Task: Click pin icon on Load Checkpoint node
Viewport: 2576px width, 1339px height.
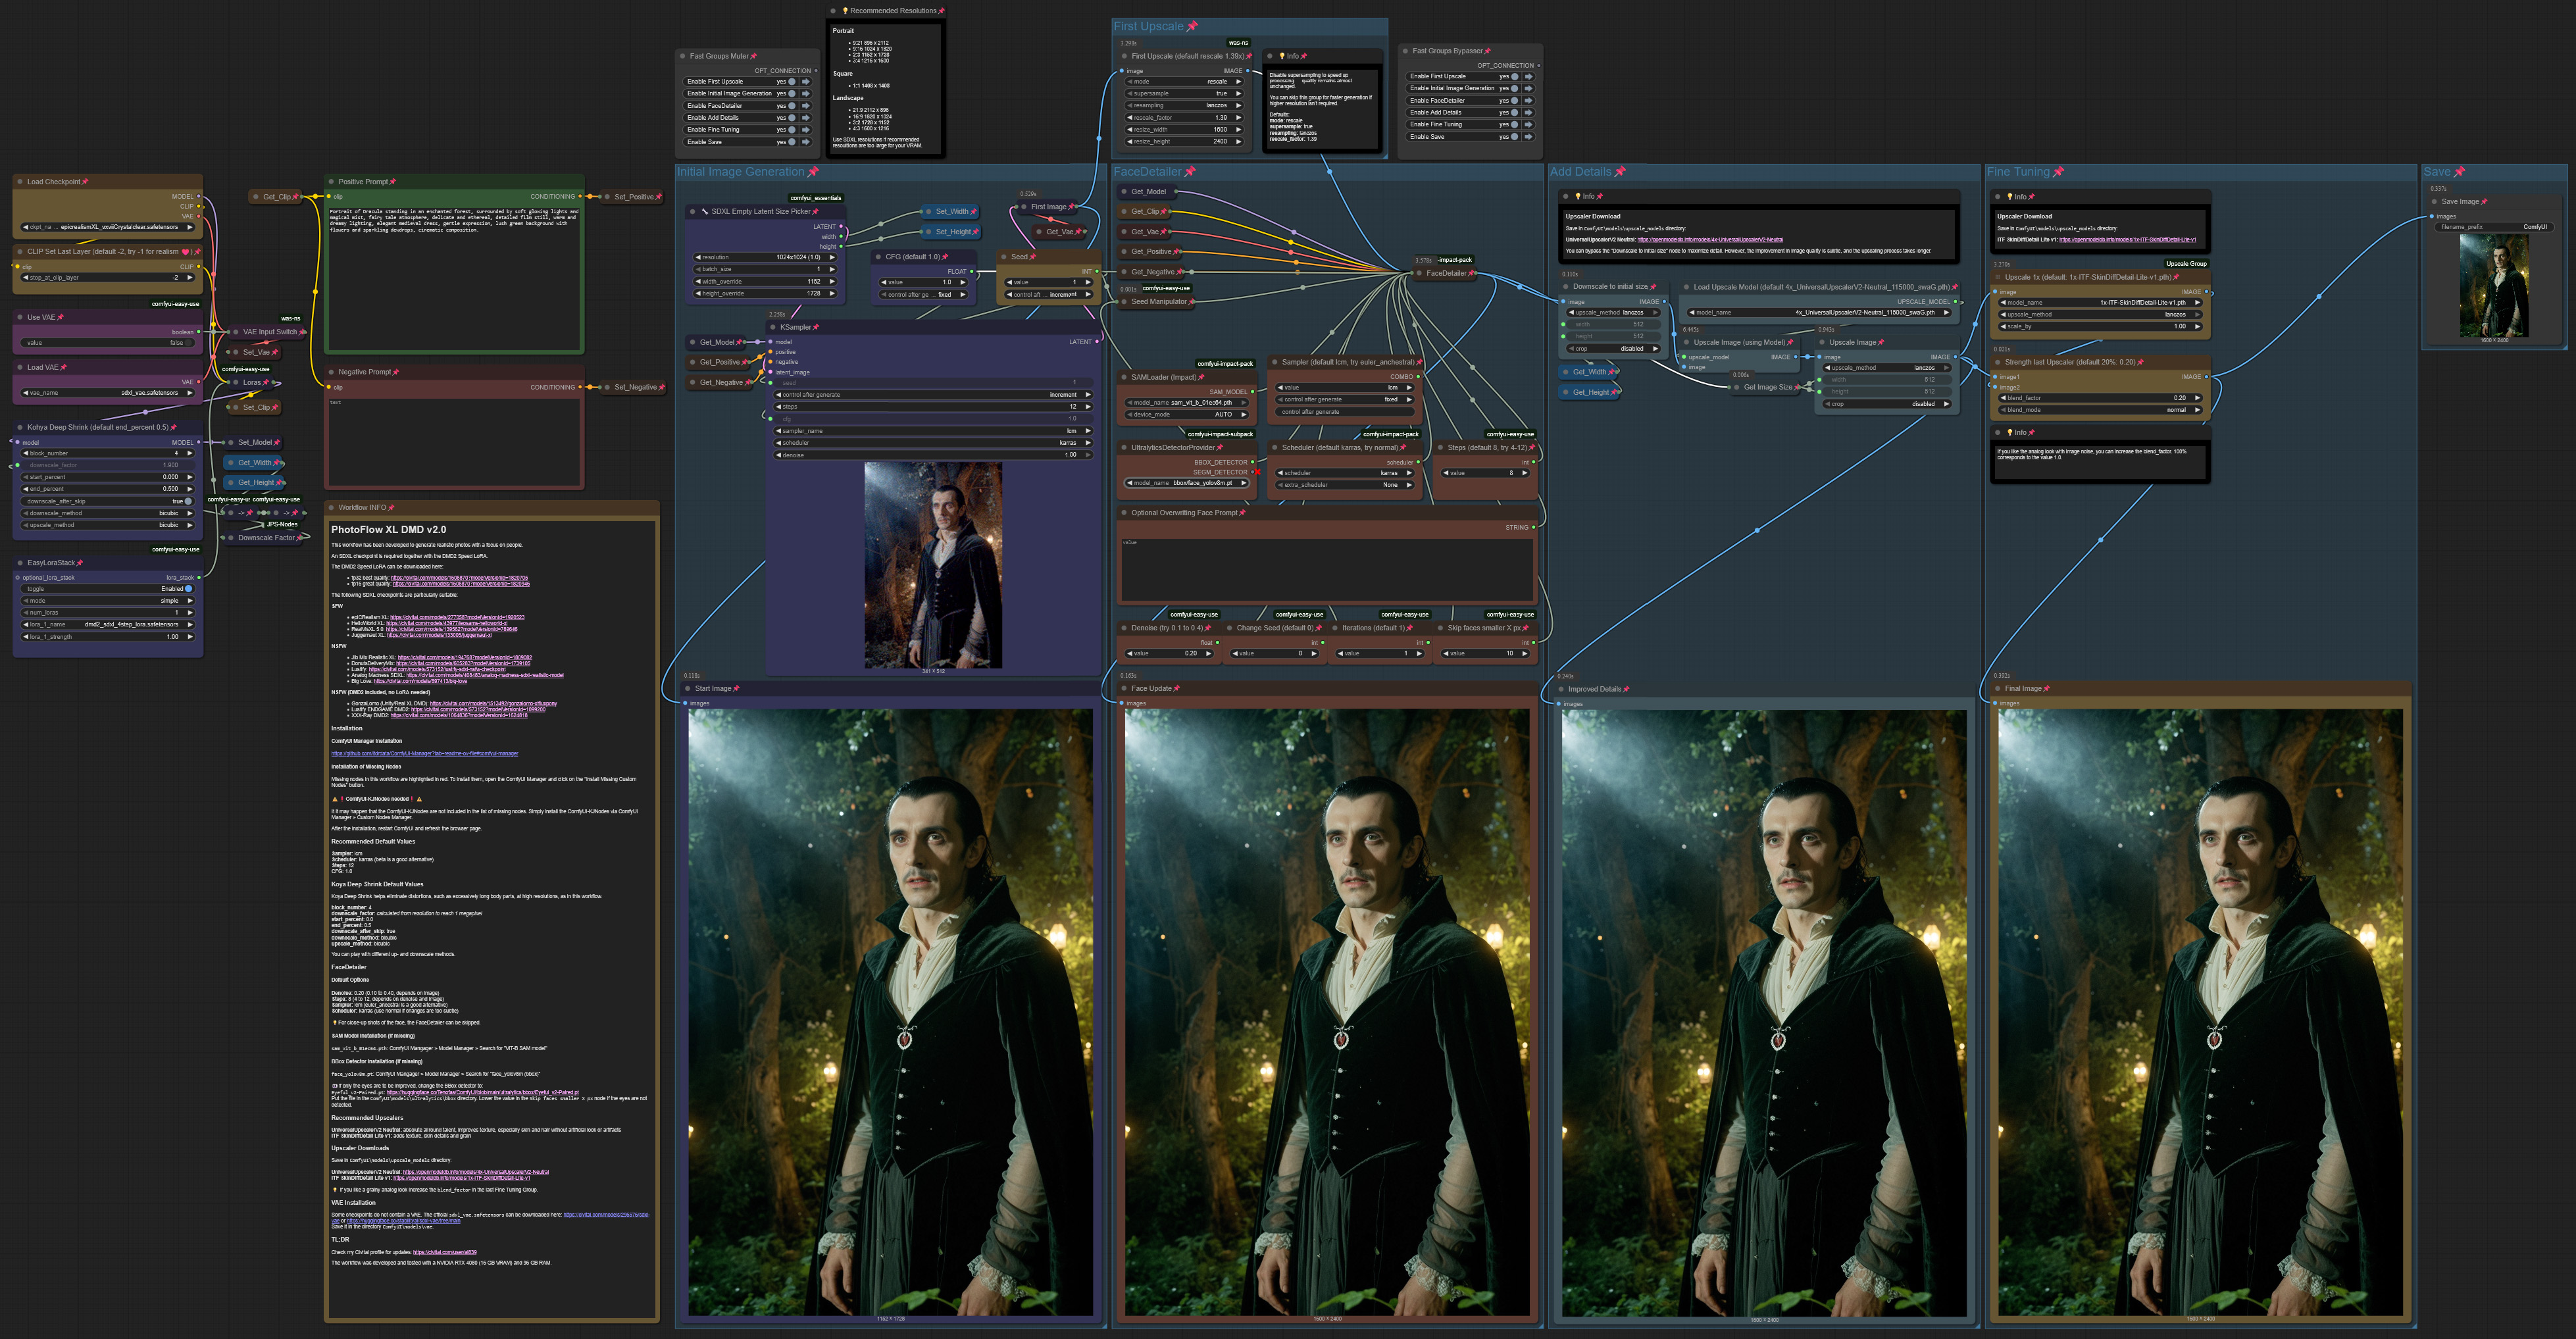Action: pos(85,182)
